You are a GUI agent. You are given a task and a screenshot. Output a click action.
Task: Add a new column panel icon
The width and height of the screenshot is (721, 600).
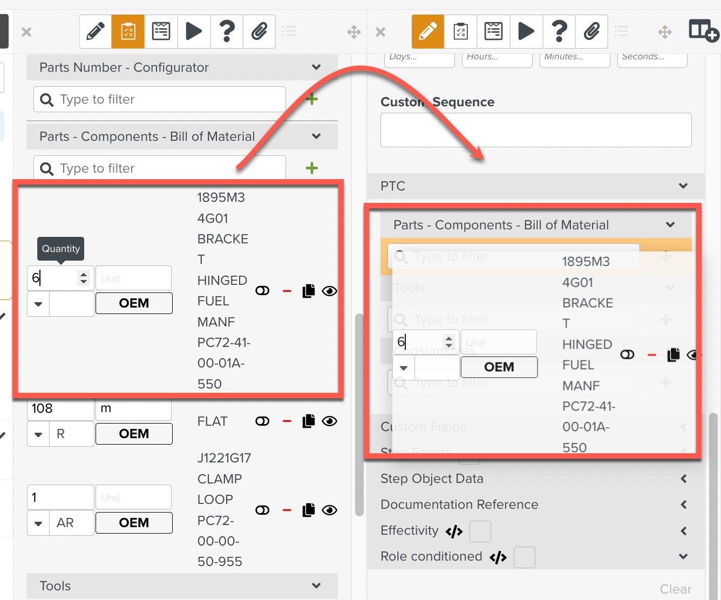click(x=703, y=31)
